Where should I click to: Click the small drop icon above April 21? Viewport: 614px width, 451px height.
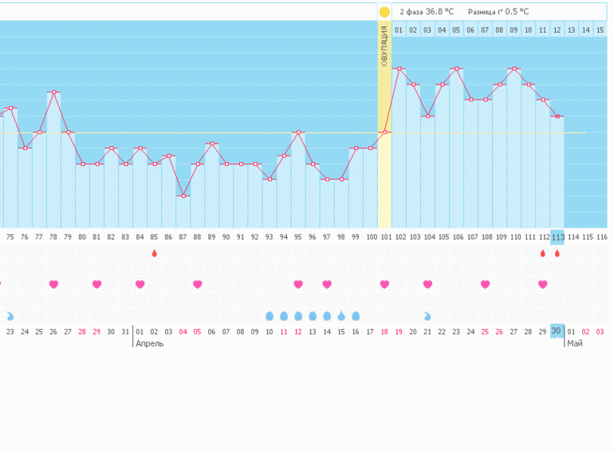tap(427, 316)
